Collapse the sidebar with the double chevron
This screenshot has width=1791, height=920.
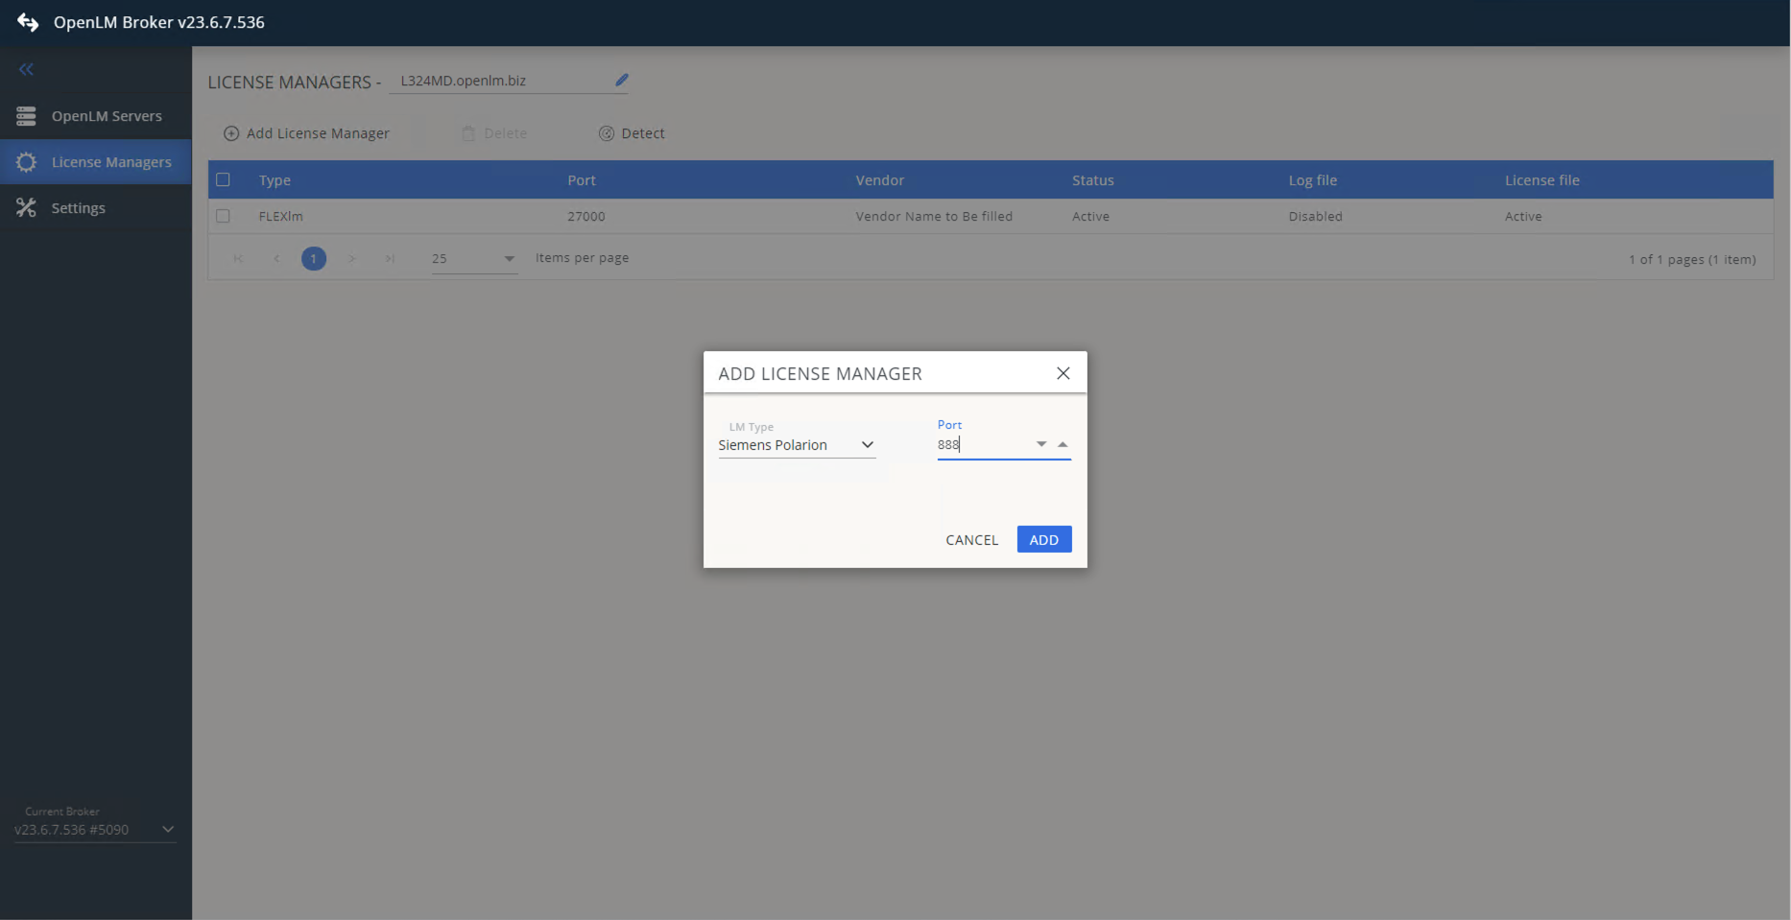[x=26, y=68]
